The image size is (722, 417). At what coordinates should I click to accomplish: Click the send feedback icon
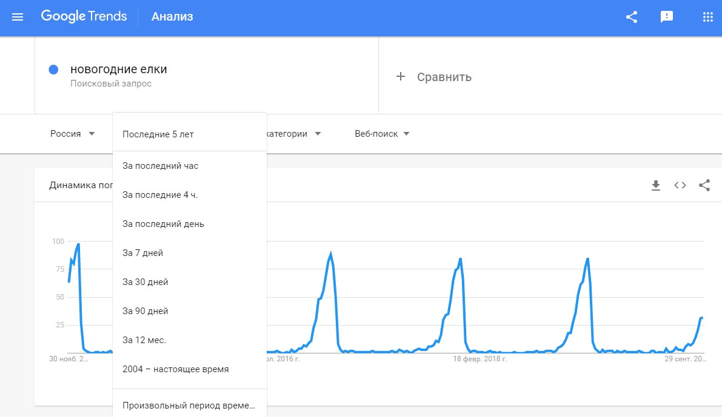(x=667, y=17)
